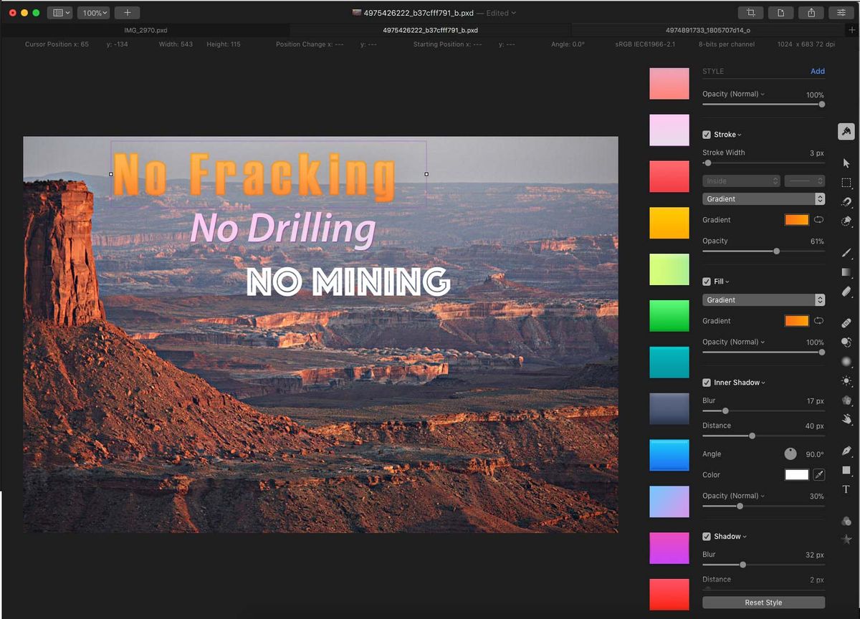Choose the Repair band-aid tool
This screenshot has width=860, height=619.
pyautogui.click(x=846, y=323)
